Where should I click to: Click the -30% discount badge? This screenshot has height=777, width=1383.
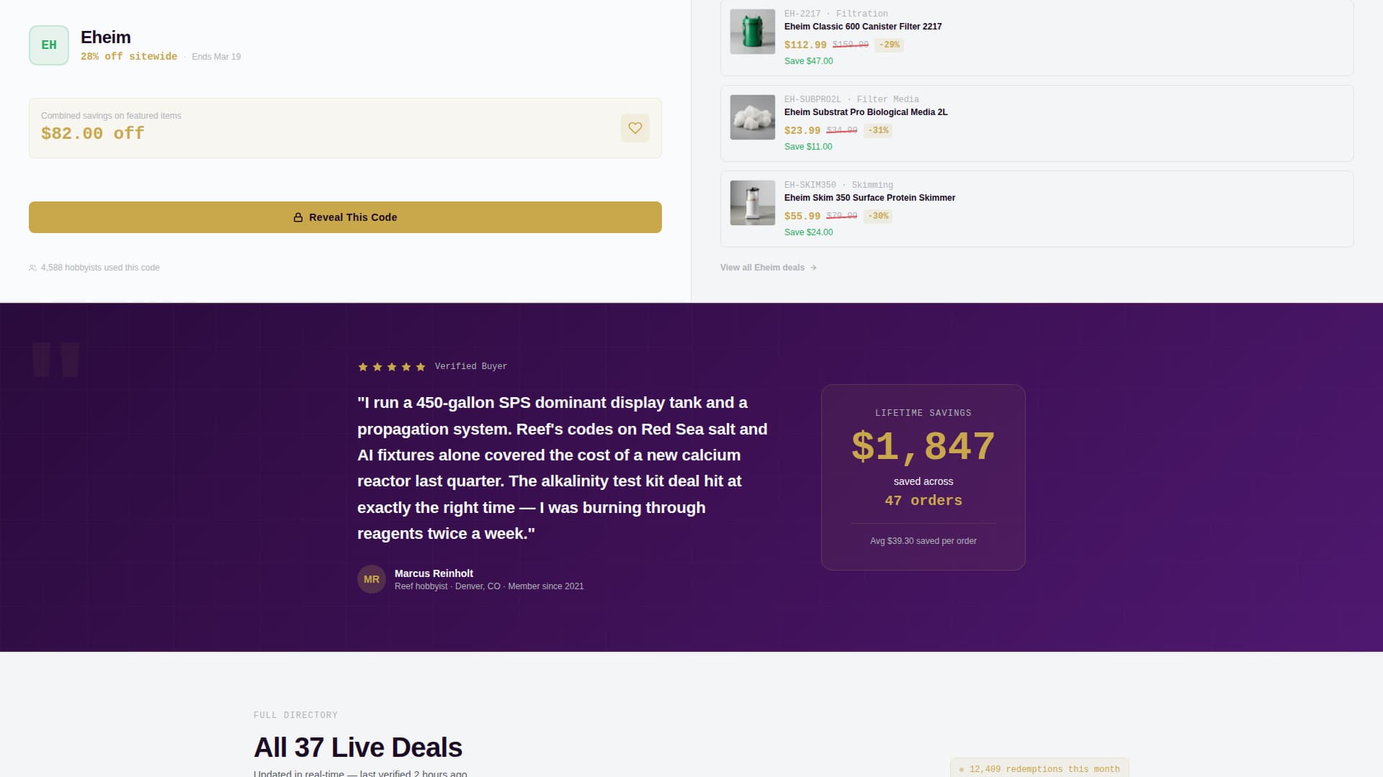(877, 216)
